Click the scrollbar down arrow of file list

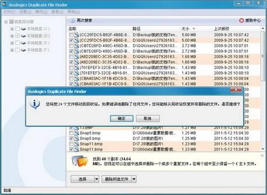tap(263, 149)
